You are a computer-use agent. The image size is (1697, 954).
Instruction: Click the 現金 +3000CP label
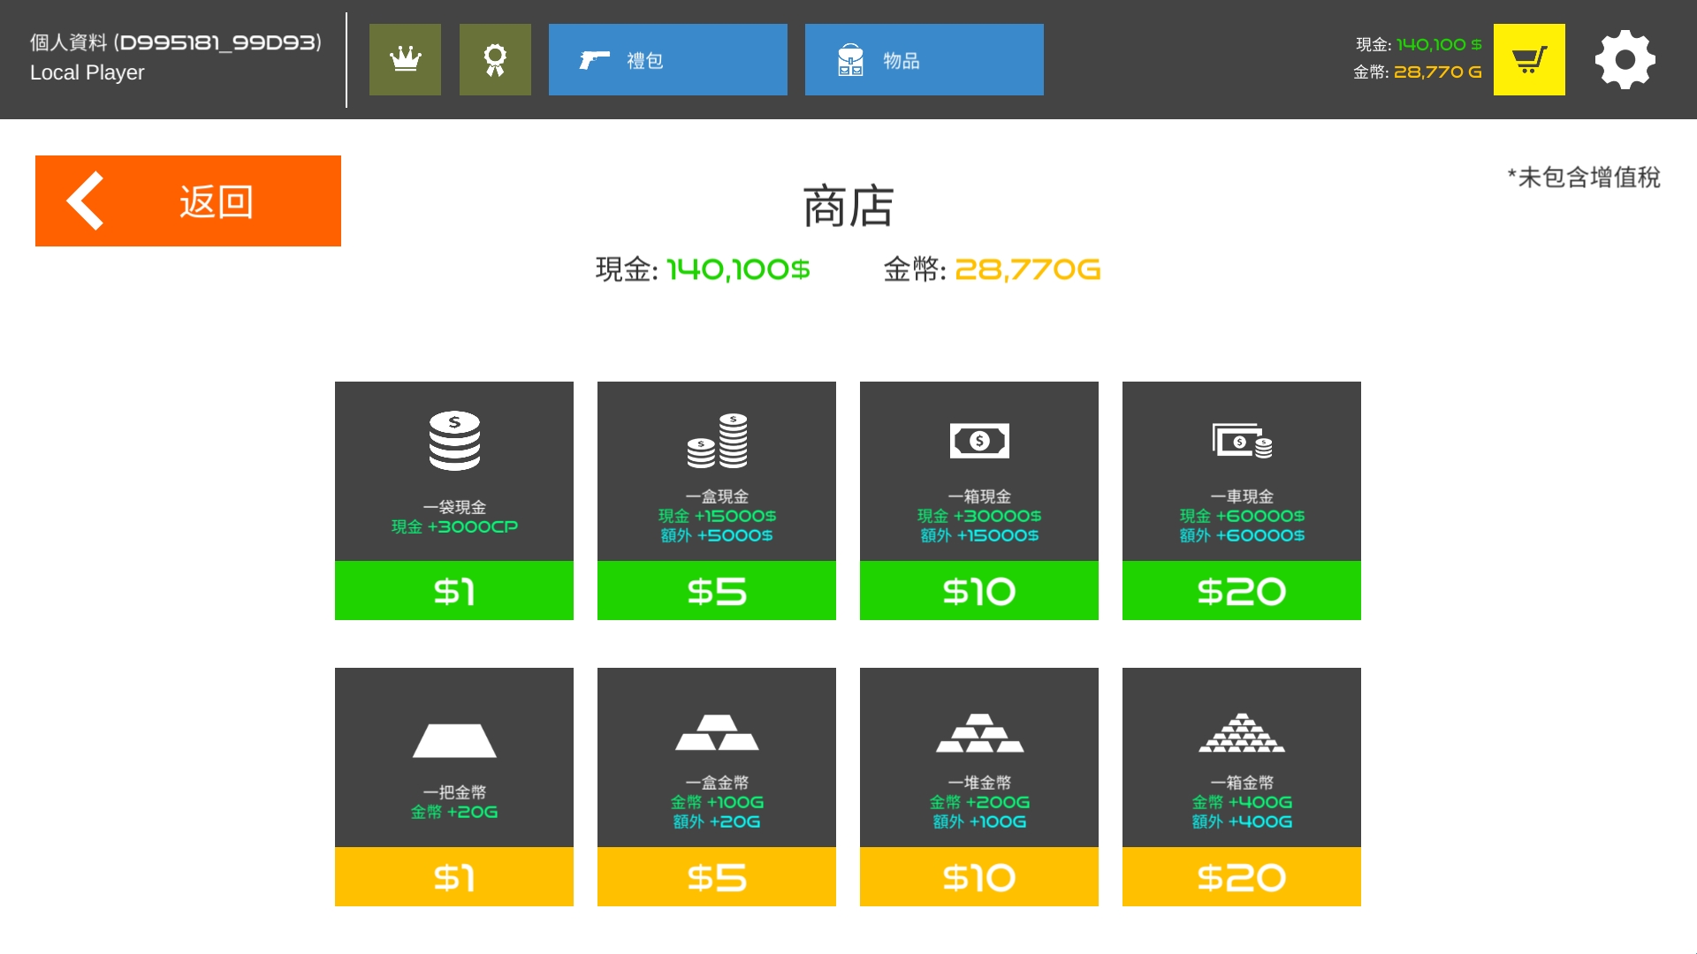coord(454,526)
